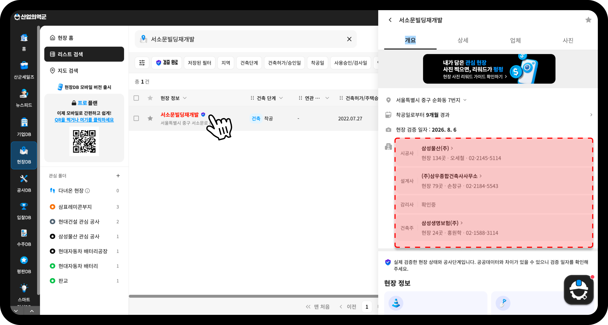Open 삼성물산(주) company link
This screenshot has width=608, height=325.
(x=437, y=148)
